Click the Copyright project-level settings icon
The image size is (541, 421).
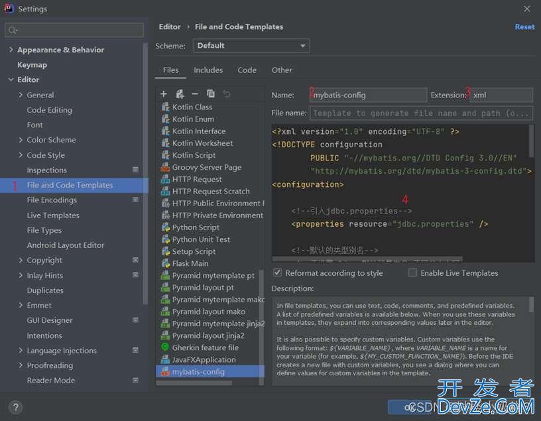pos(135,260)
